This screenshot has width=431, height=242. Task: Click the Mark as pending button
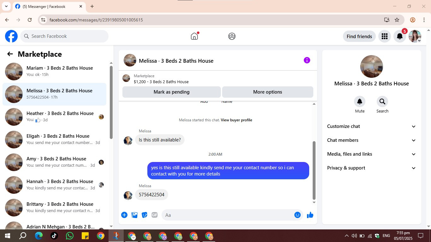click(x=172, y=92)
